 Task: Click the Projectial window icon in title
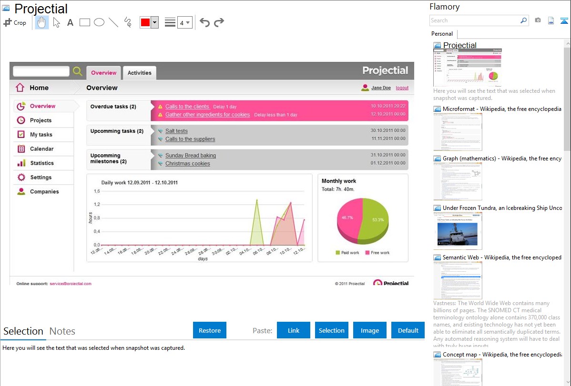6,8
